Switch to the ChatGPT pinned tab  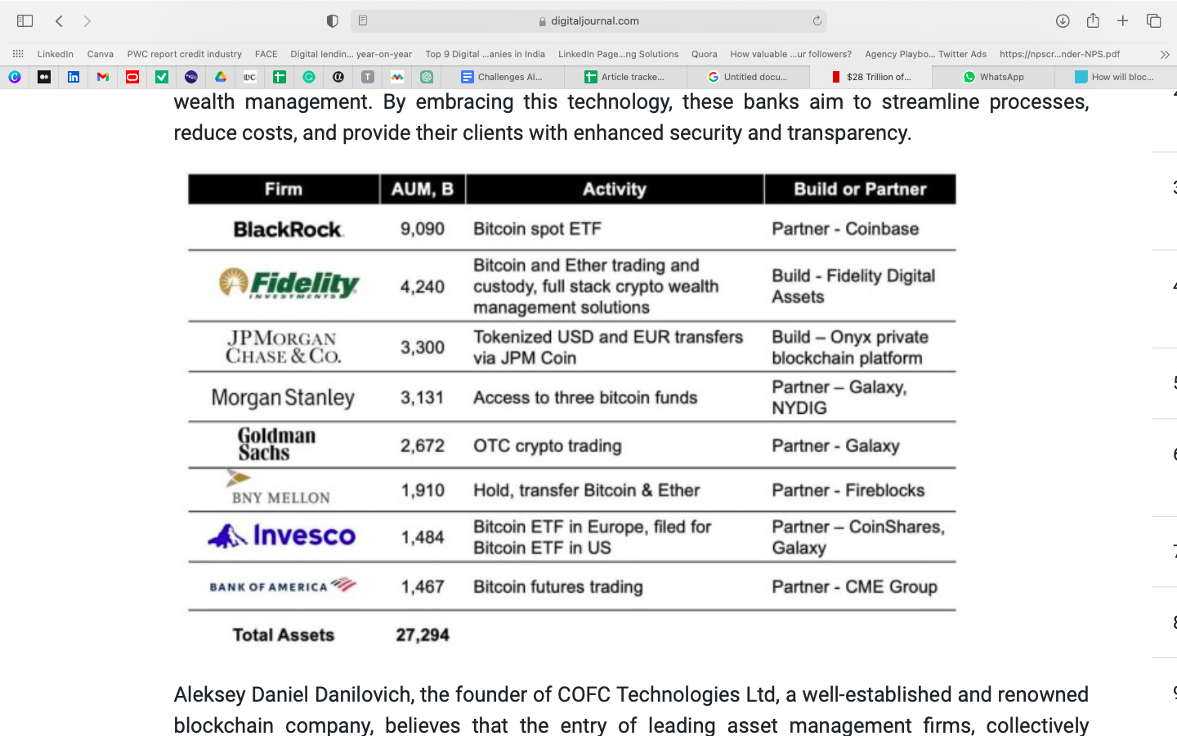[x=427, y=77]
